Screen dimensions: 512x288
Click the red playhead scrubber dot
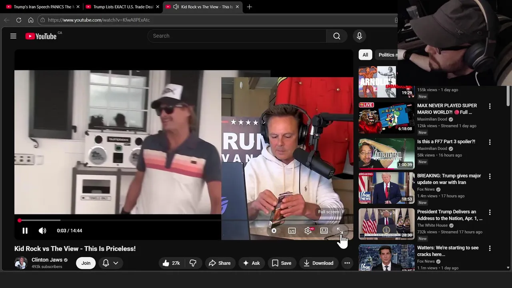[19, 220]
